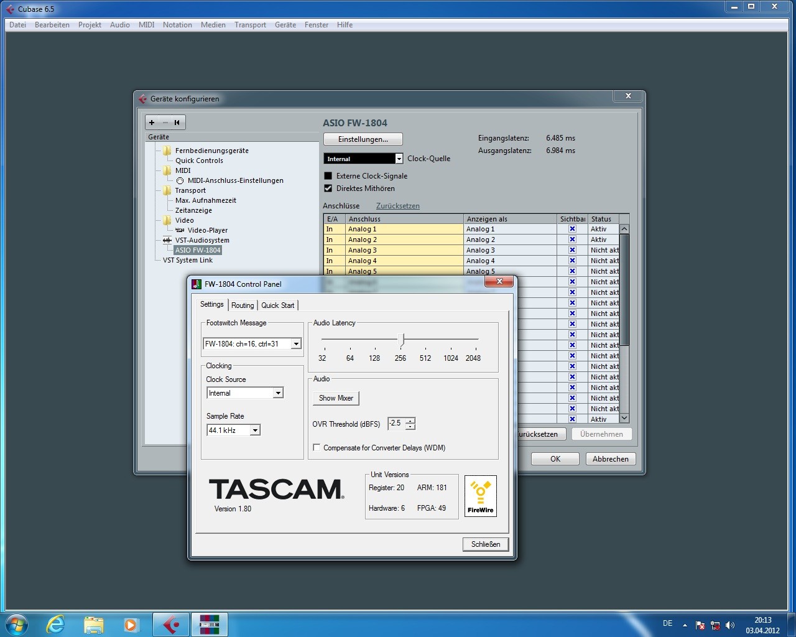The image size is (796, 637).
Task: Click the Video folder icon
Action: click(x=167, y=220)
